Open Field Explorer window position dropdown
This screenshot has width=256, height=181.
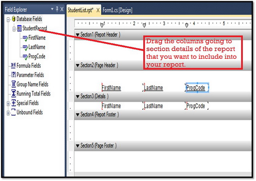(52, 9)
